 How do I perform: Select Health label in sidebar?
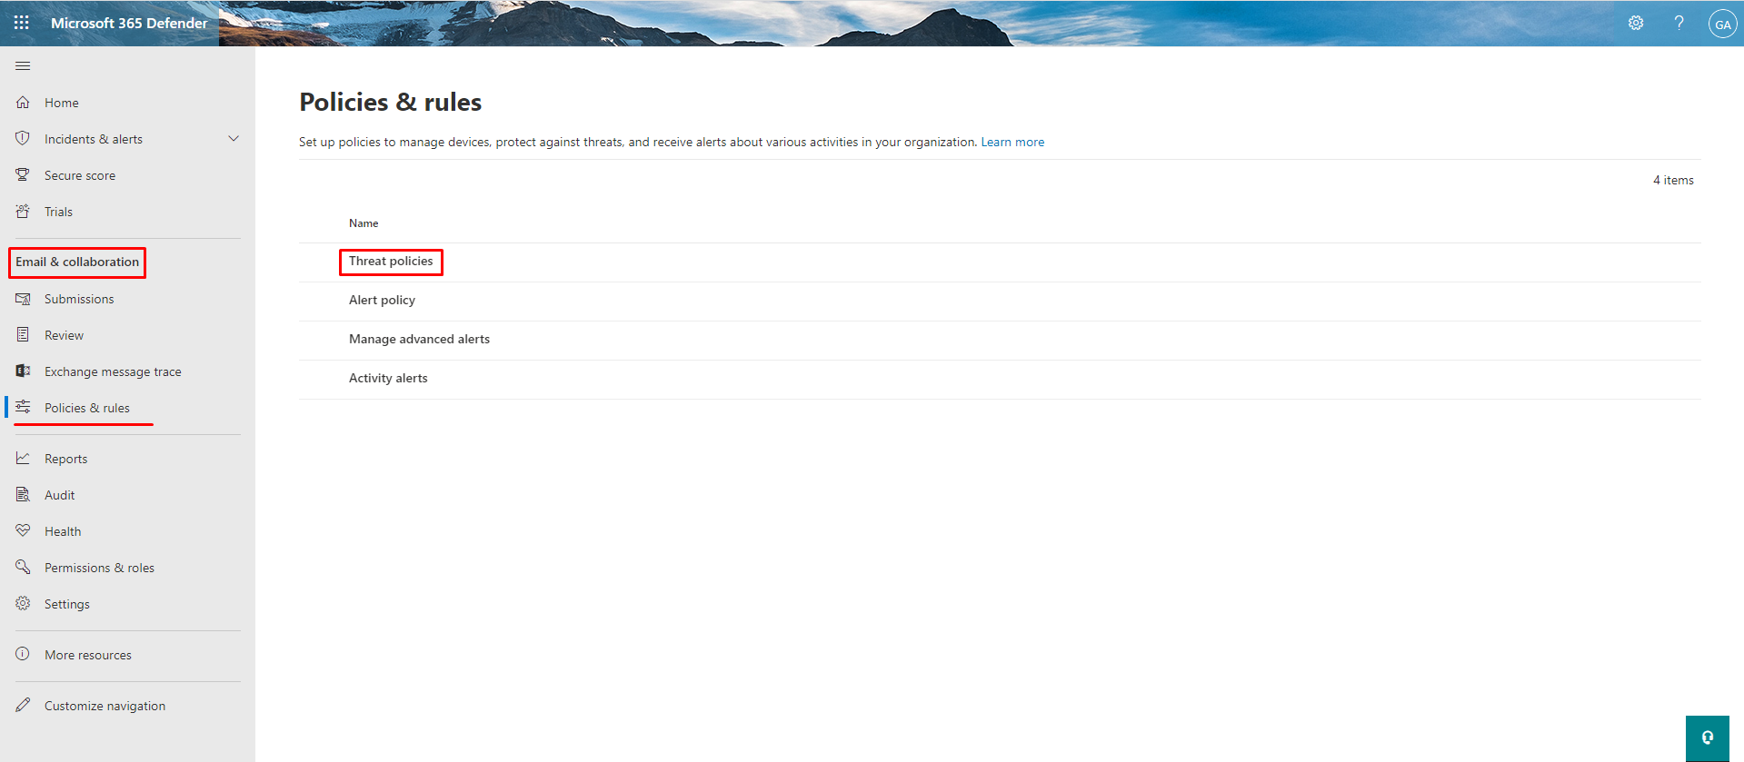(x=63, y=531)
